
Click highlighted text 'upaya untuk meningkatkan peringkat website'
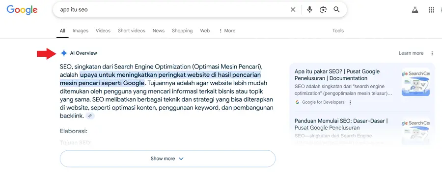tap(145, 75)
